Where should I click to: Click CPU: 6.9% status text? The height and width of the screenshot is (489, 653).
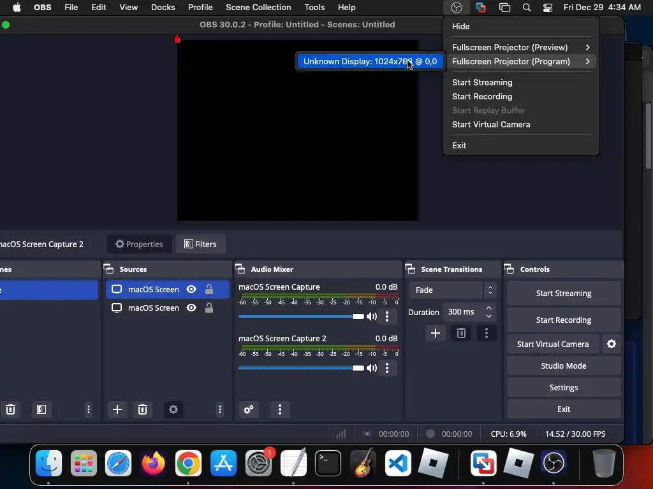pyautogui.click(x=508, y=434)
